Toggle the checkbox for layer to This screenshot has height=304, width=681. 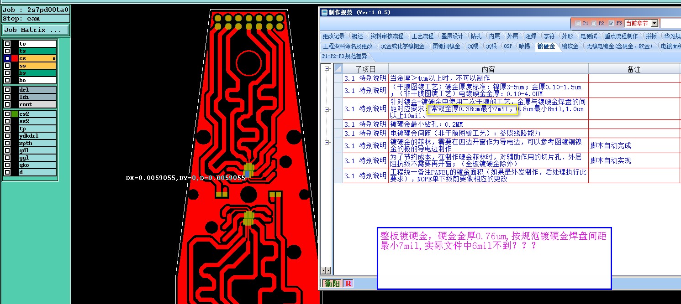pos(7,44)
